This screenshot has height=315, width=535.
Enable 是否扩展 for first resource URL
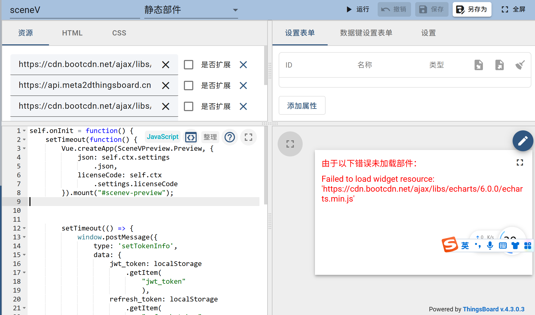(x=189, y=65)
